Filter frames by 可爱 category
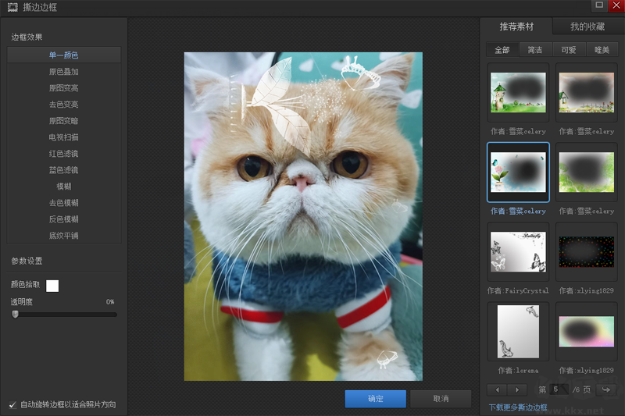The height and width of the screenshot is (416, 625). coord(569,50)
